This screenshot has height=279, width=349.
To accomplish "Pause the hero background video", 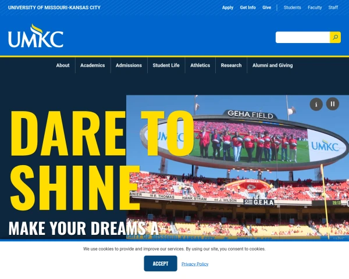I will coord(333,104).
